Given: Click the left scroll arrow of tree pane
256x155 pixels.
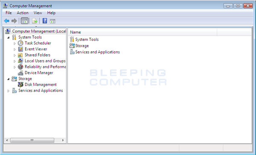Looking at the screenshot, I should point(7,140).
